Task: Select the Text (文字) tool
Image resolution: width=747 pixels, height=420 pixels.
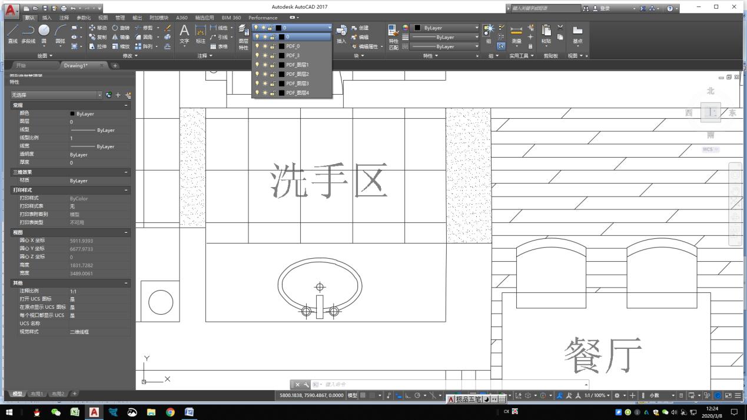Action: (x=184, y=32)
